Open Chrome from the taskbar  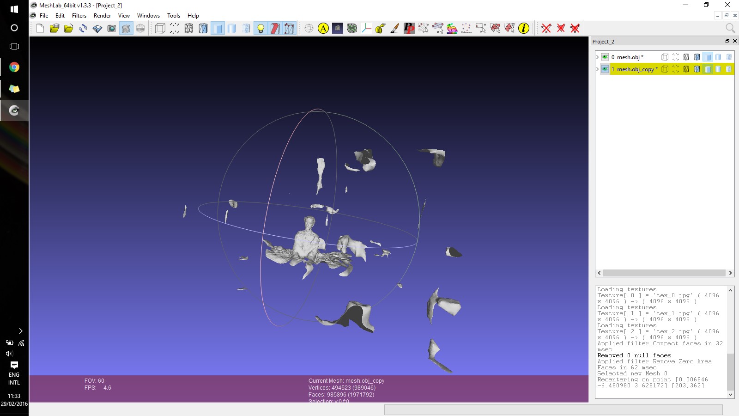point(14,67)
